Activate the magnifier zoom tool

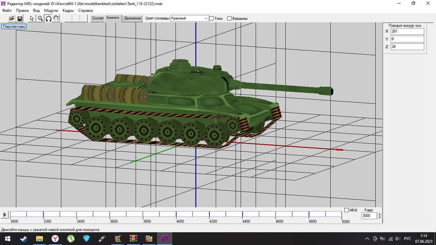tap(40, 18)
